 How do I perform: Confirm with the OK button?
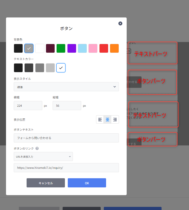point(87,183)
